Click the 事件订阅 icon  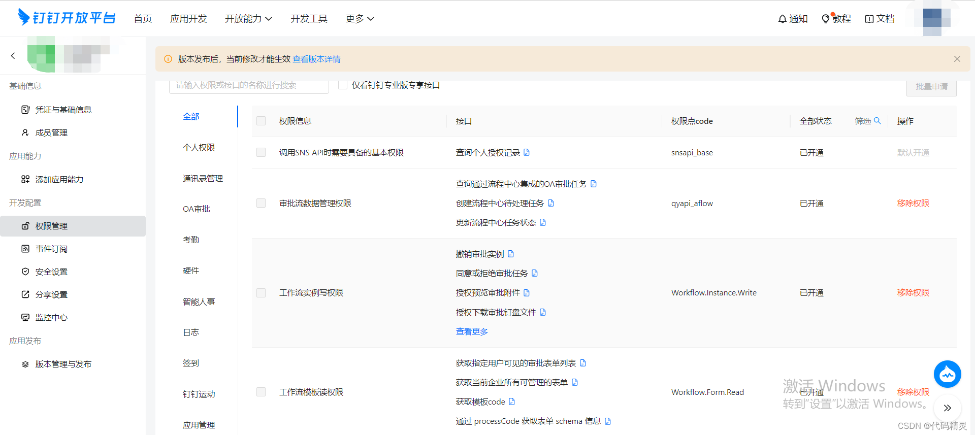tap(25, 249)
